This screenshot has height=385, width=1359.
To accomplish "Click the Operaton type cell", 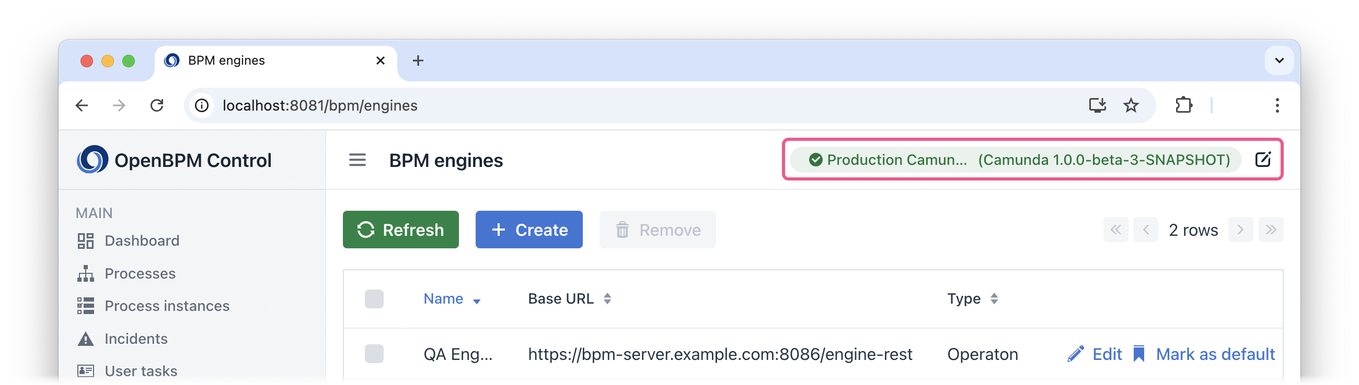I will pyautogui.click(x=982, y=354).
